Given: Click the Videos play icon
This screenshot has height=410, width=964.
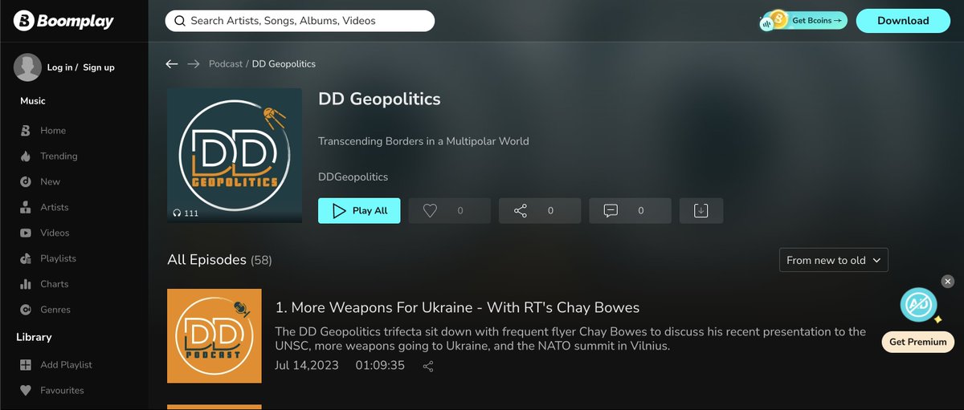Looking at the screenshot, I should 25,233.
